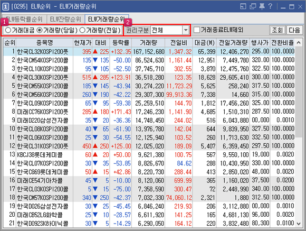Select row 미래D220삼성전자콜
The height and width of the screenshot is (231, 306).
click(x=149, y=121)
